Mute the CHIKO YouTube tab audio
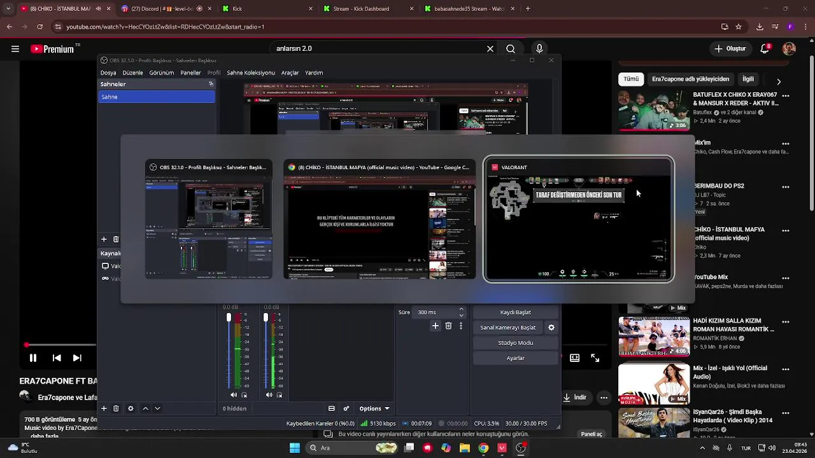 (98, 9)
